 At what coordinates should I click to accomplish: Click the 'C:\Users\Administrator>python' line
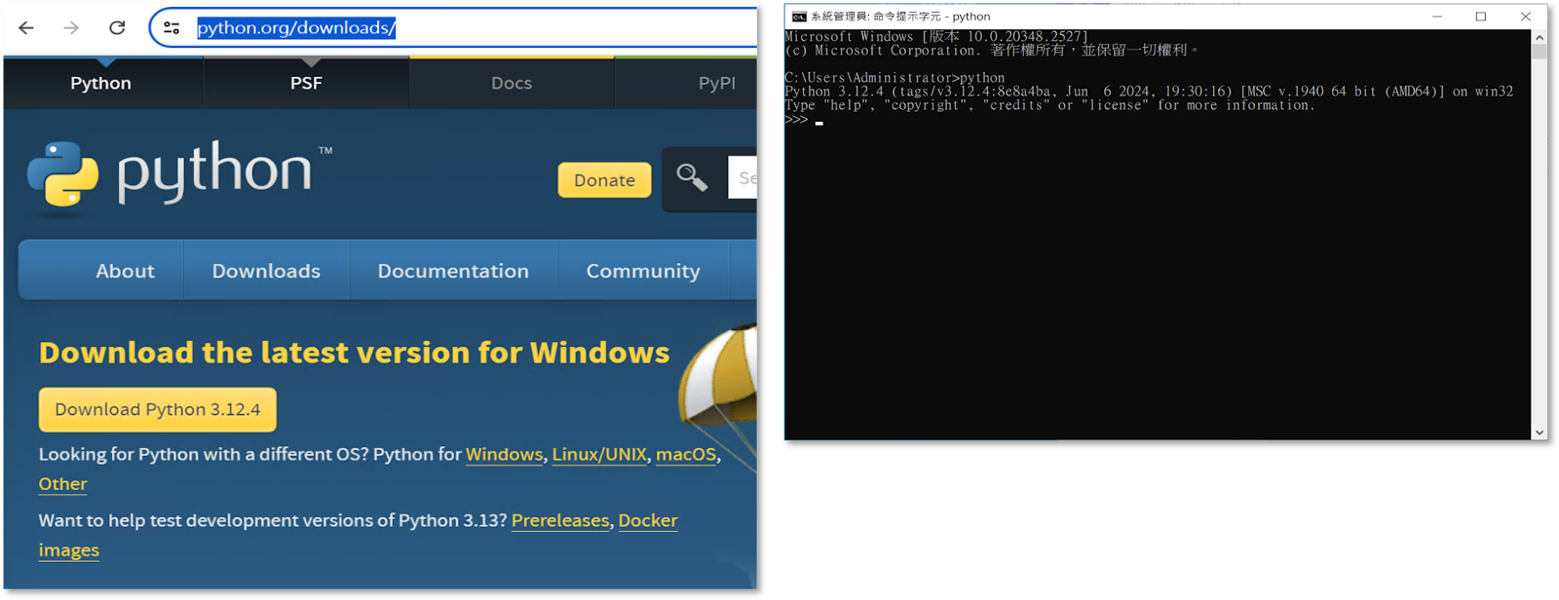click(894, 78)
